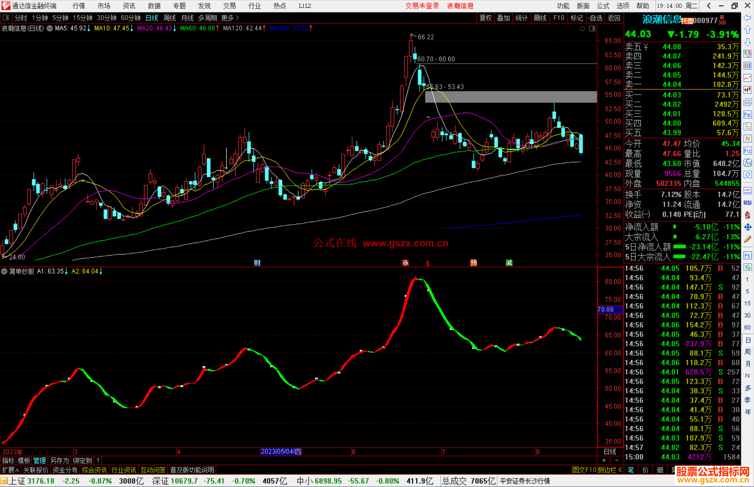The height and width of the screenshot is (487, 754).
Task: Toggle the 30-minute period in sidebar
Action: click(747, 315)
